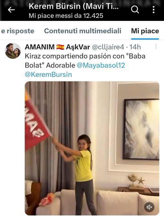Click the AMANIM AşkVar display name
Image resolution: width=164 pixels, height=219 pixels.
57,47
